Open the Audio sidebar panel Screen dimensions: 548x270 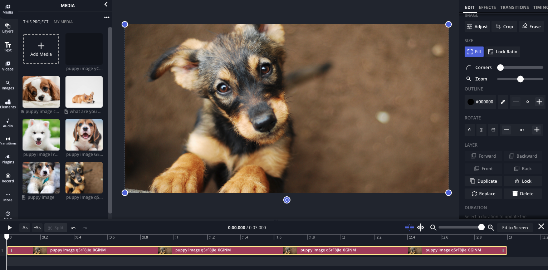pyautogui.click(x=8, y=123)
